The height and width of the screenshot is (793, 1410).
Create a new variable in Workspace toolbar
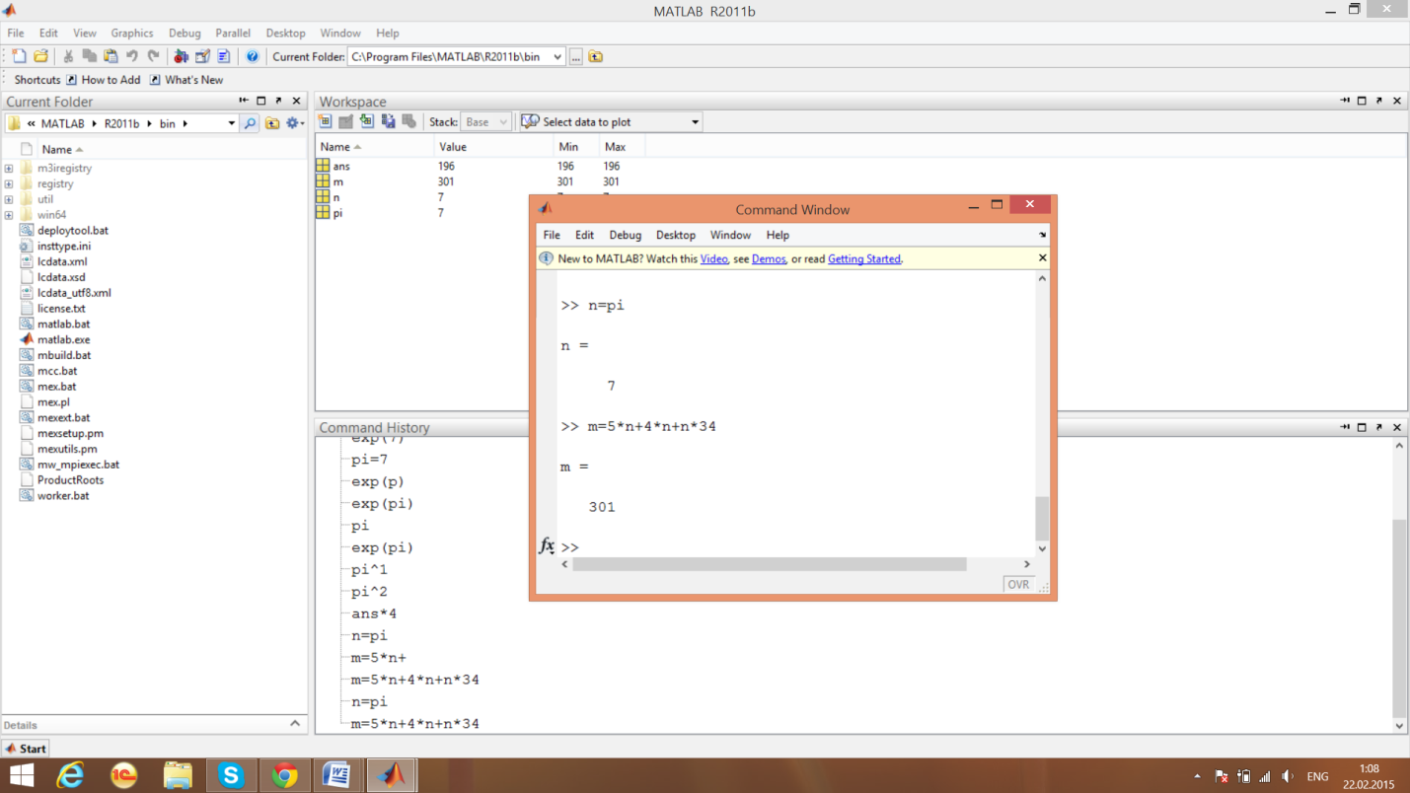tap(326, 121)
